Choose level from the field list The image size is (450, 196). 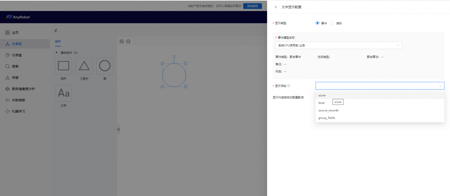(380, 103)
